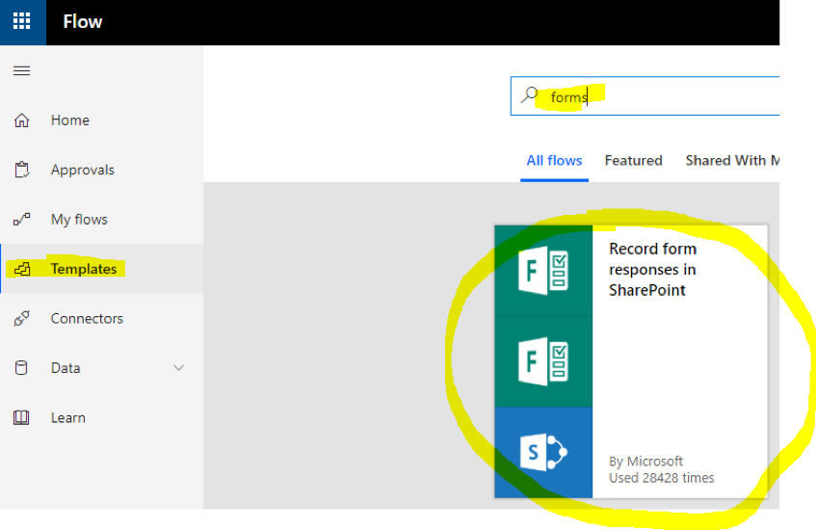This screenshot has width=816, height=530.
Task: Click the SharePoint icon on template card
Action: (543, 452)
